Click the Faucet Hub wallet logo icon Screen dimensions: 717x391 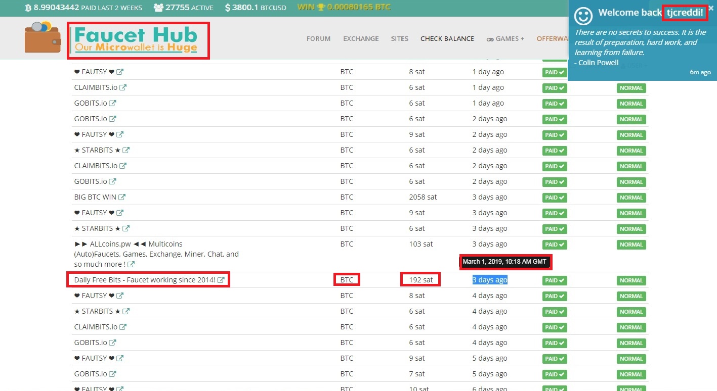[43, 37]
